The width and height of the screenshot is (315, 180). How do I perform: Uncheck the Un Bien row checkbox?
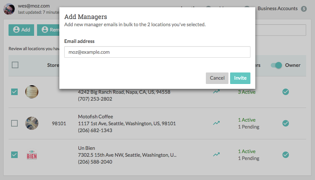[14, 154]
